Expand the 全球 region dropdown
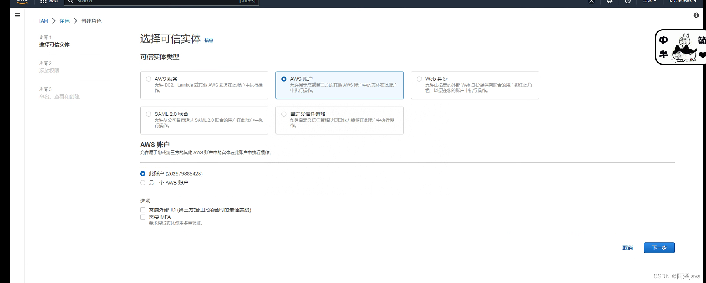This screenshot has height=283, width=706. pyautogui.click(x=650, y=2)
